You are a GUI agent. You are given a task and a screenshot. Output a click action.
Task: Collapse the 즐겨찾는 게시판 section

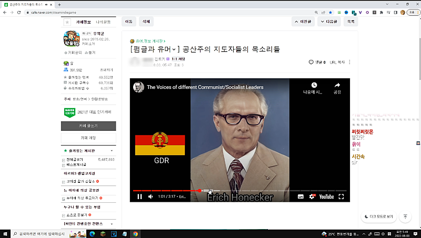coord(111,151)
